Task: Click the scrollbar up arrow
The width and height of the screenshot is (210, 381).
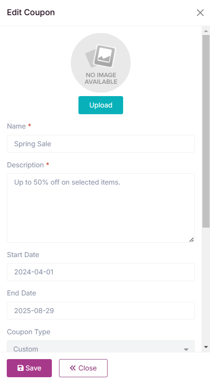Action: pos(206,31)
